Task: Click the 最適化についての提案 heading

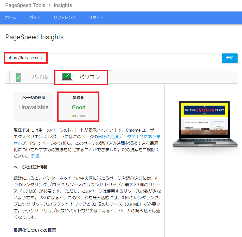Action: point(35,230)
